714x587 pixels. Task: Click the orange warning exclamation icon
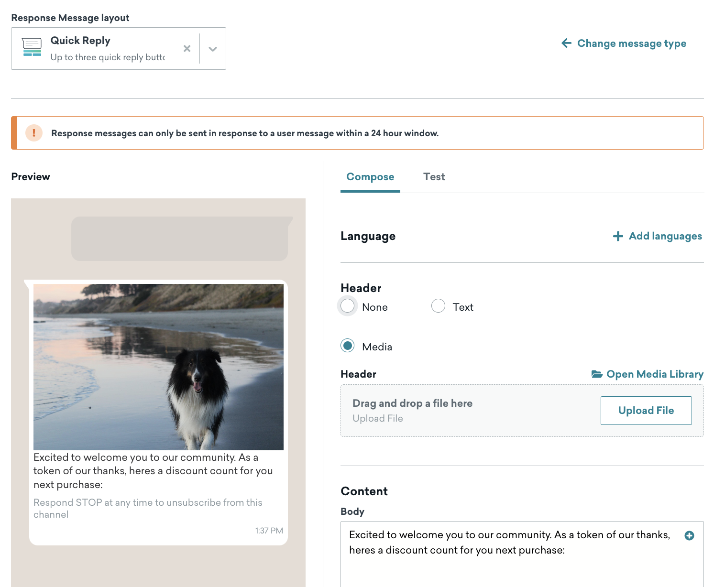pos(34,133)
